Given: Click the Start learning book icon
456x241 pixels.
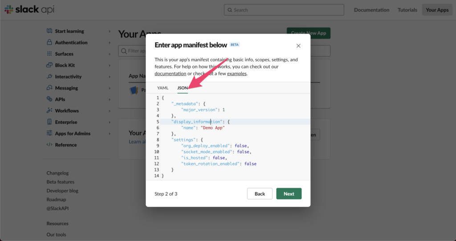Looking at the screenshot, I should [49, 31].
